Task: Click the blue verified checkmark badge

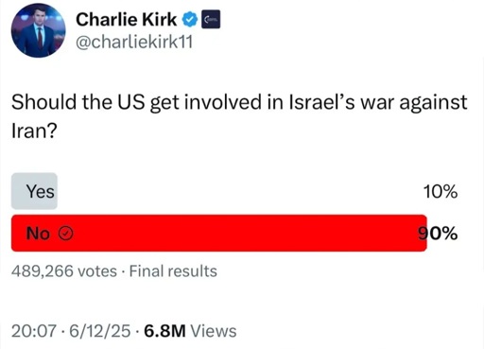Action: [x=190, y=20]
